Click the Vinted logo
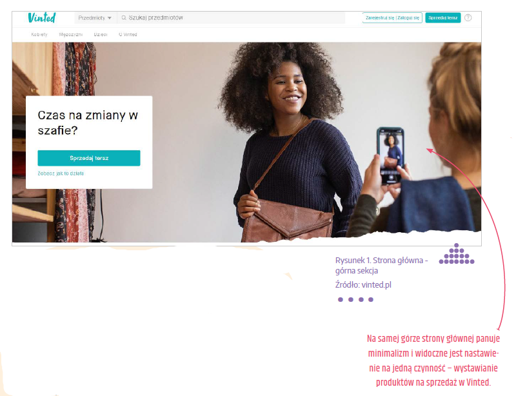 pos(42,17)
